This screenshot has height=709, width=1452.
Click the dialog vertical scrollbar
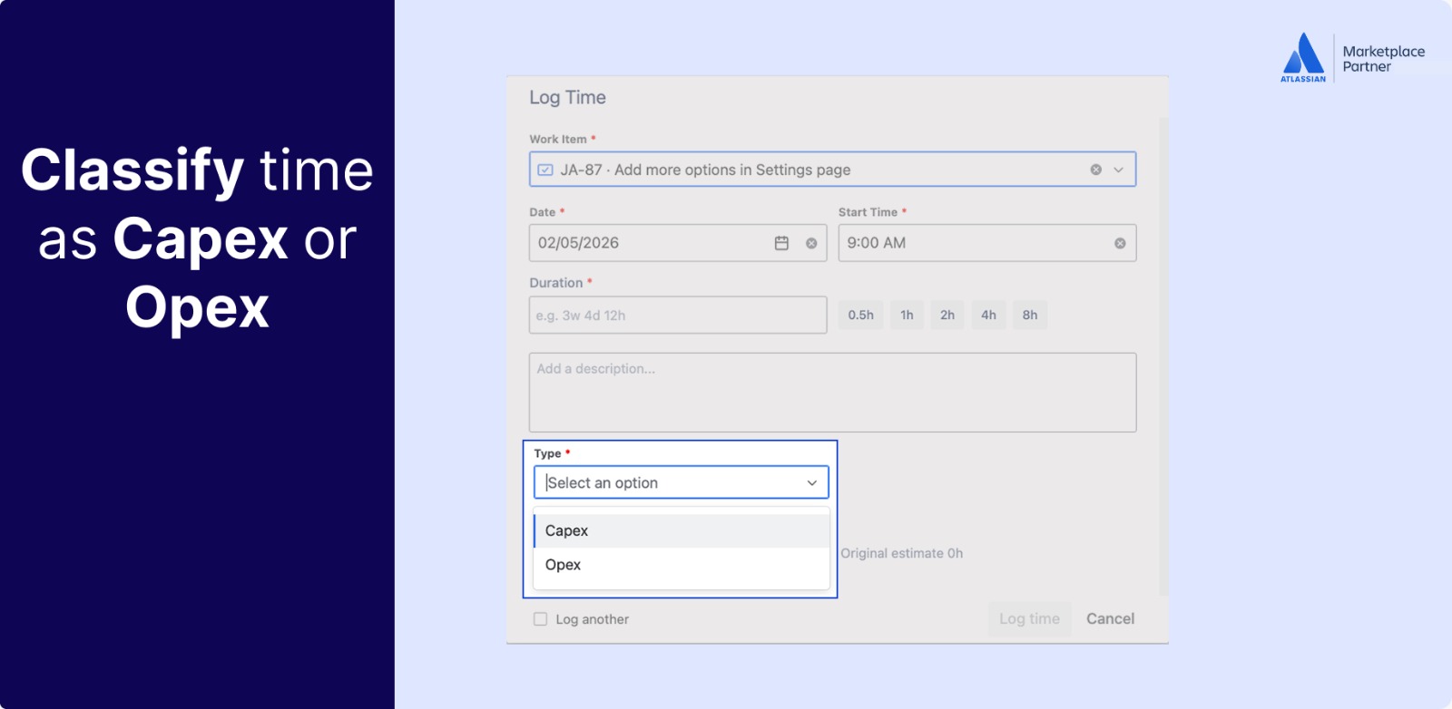tap(1163, 355)
